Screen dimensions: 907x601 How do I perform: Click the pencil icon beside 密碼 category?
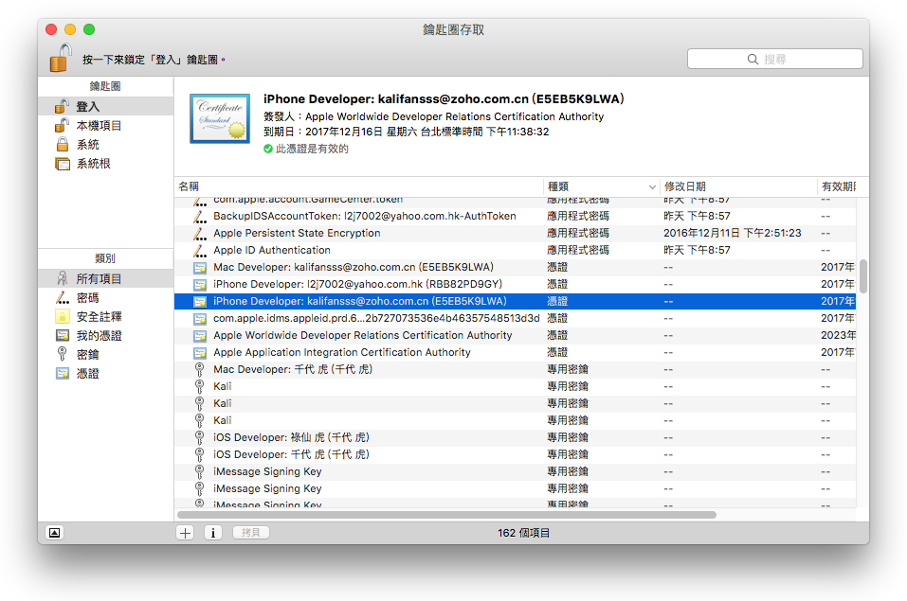tap(62, 297)
